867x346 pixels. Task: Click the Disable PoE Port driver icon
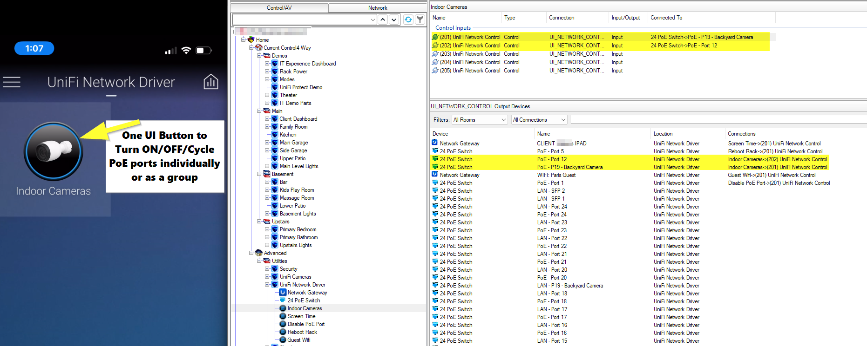pos(283,324)
